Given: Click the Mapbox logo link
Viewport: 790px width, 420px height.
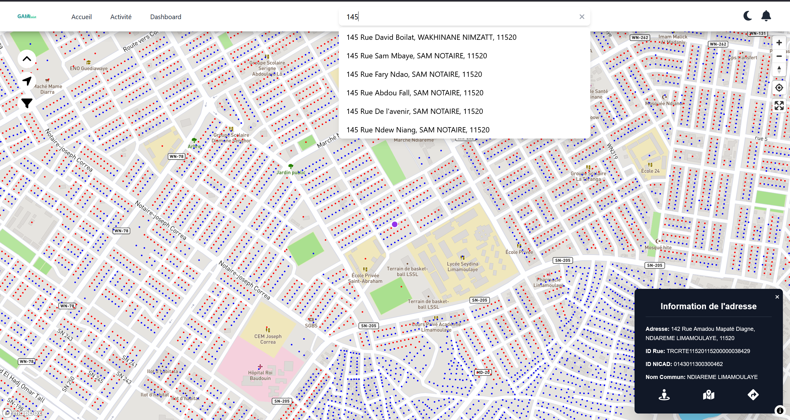Looking at the screenshot, I should (x=22, y=413).
